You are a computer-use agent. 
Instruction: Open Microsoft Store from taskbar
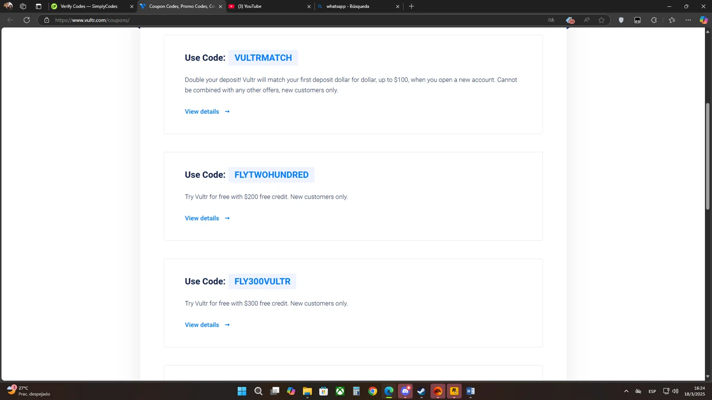coord(324,391)
